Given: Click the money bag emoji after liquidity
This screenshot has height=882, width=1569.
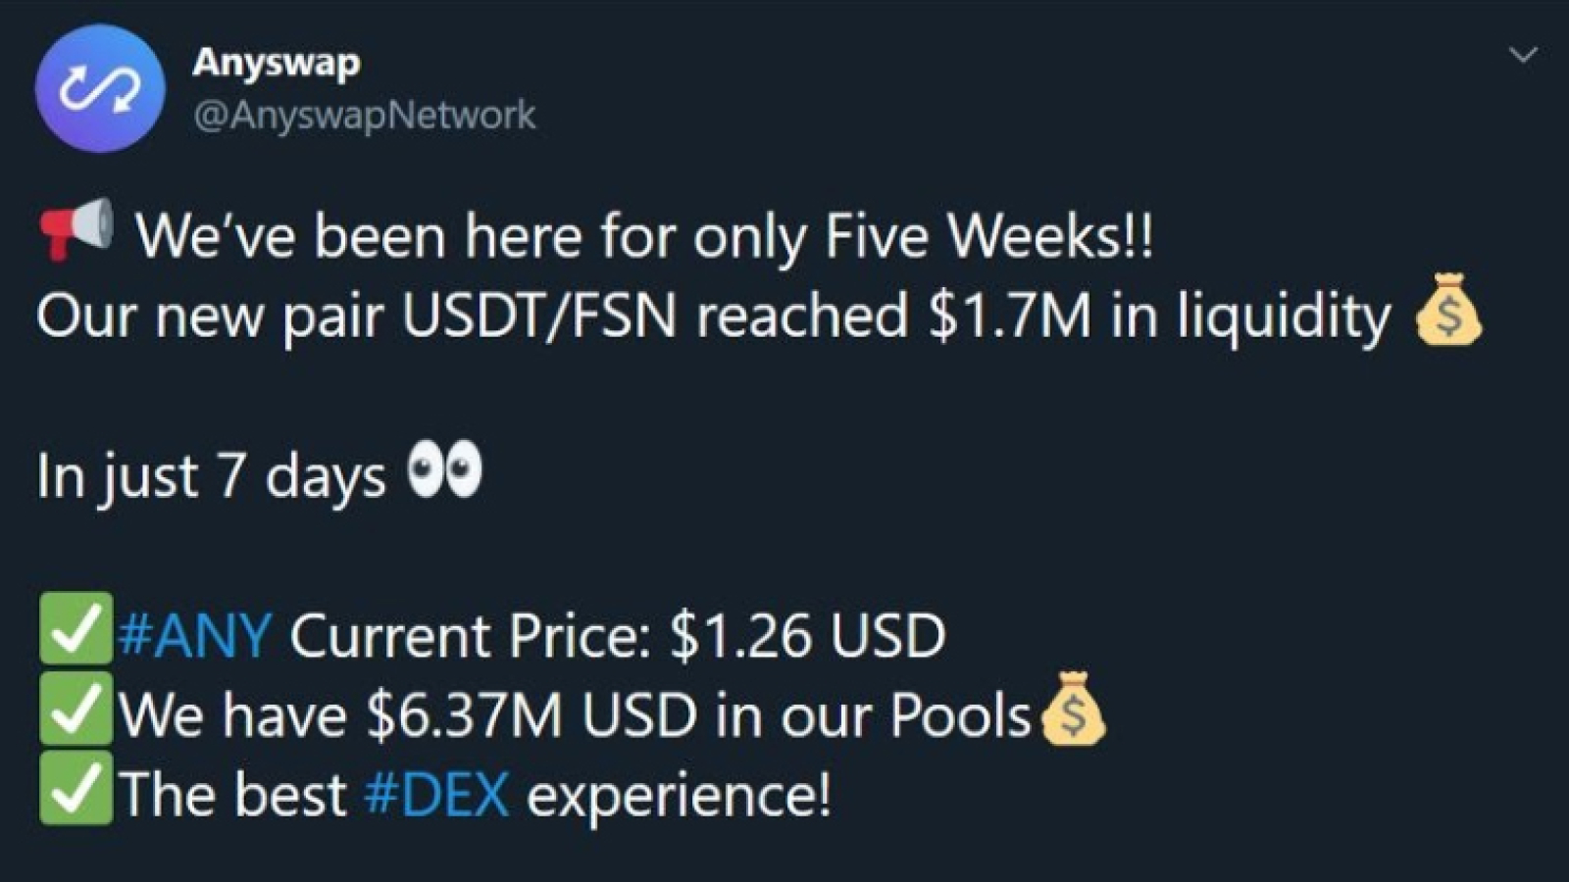Looking at the screenshot, I should [1448, 310].
